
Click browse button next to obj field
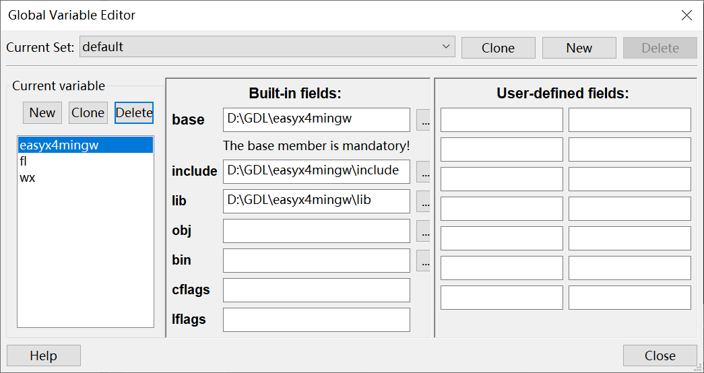424,231
